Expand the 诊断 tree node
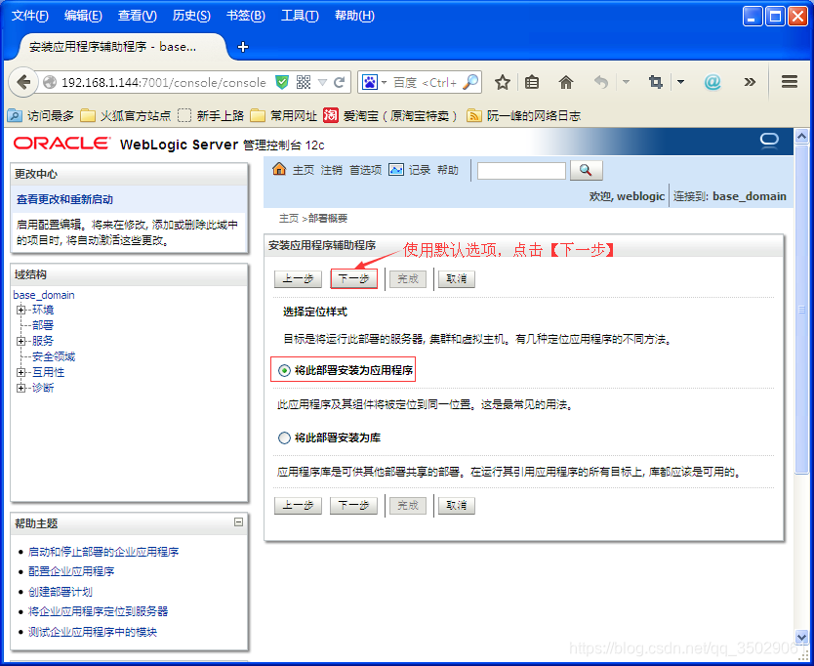The width and height of the screenshot is (814, 666). (21, 388)
